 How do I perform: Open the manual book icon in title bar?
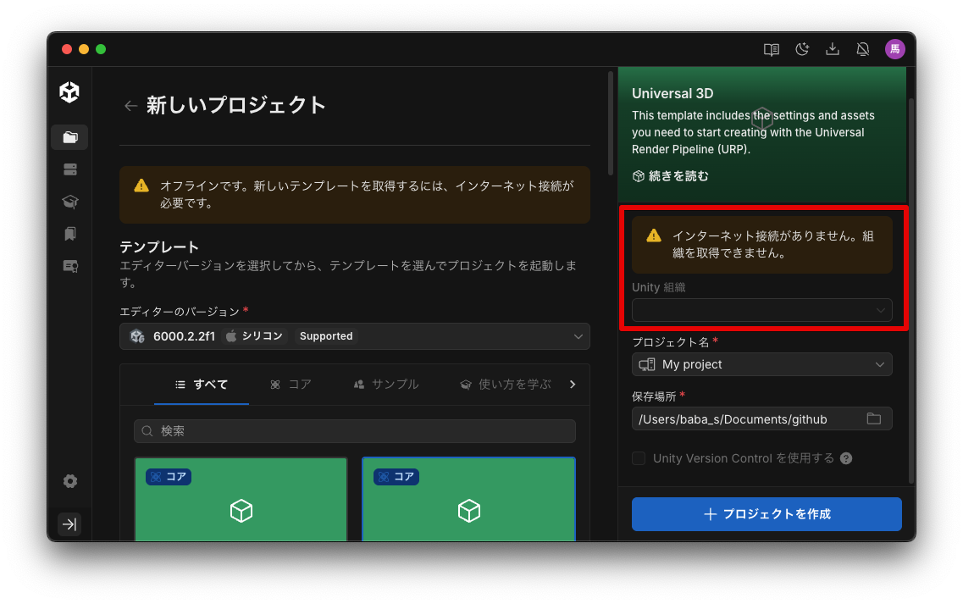(x=772, y=49)
